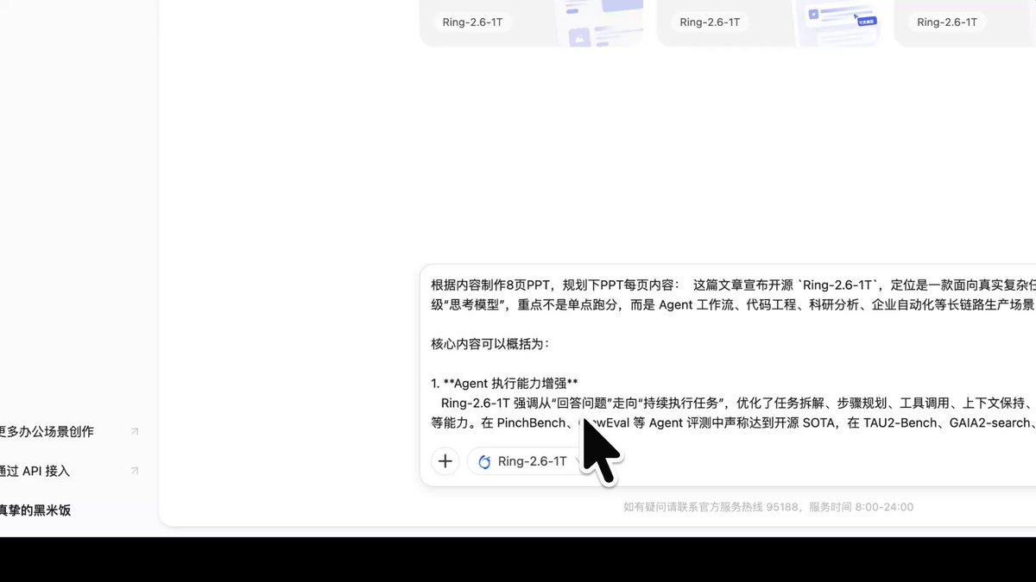Open the card with blue badge illustration
Viewport: 1036px width, 582px height.
point(769,22)
